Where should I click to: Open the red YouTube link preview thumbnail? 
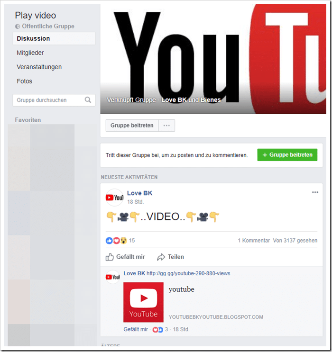click(x=143, y=302)
